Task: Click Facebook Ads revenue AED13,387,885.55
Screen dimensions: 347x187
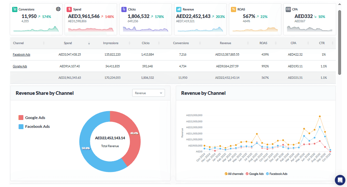Action: click(227, 55)
